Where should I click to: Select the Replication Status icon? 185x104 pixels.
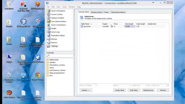(x=49, y=36)
